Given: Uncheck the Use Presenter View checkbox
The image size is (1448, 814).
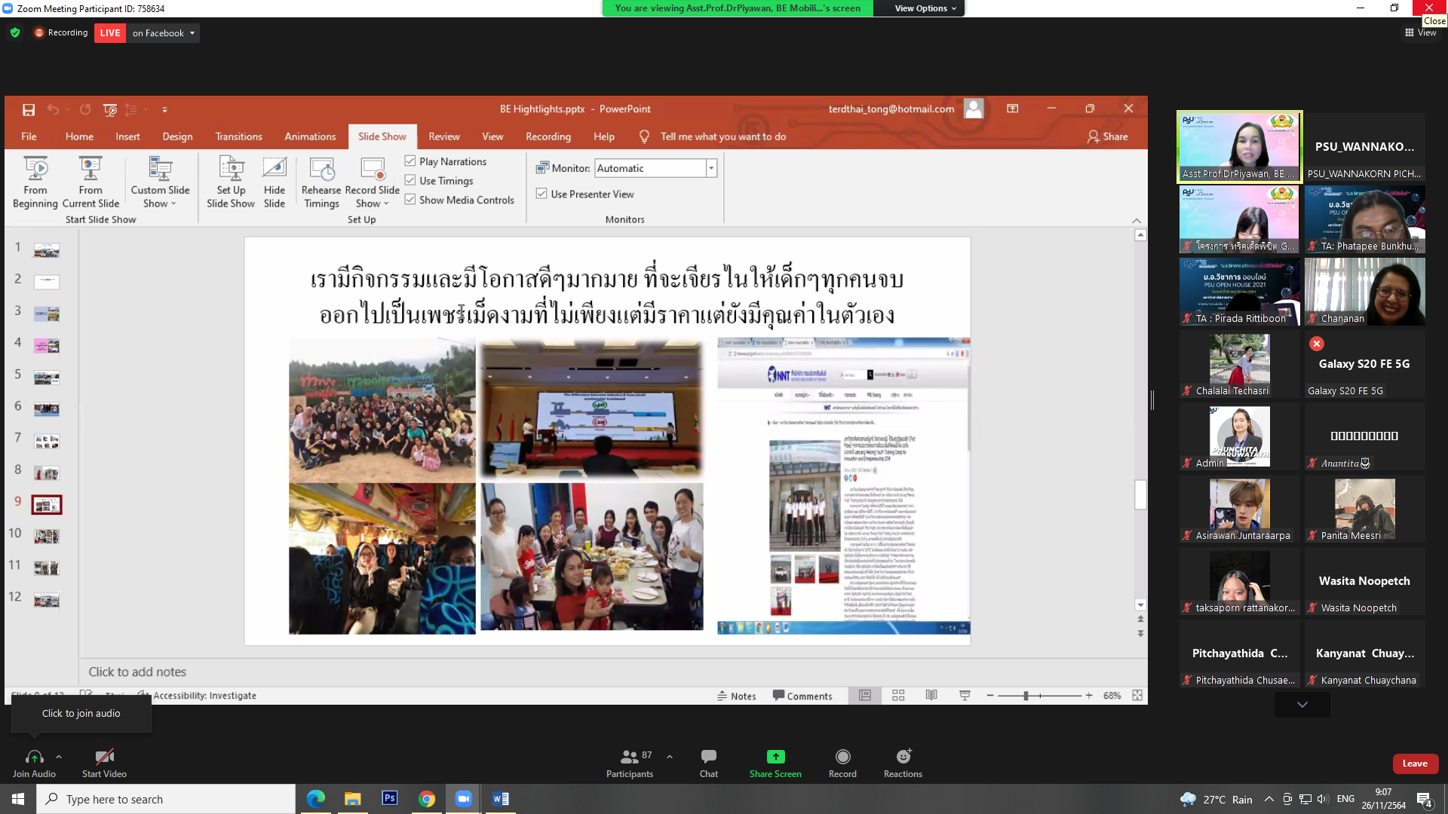Looking at the screenshot, I should pyautogui.click(x=541, y=194).
